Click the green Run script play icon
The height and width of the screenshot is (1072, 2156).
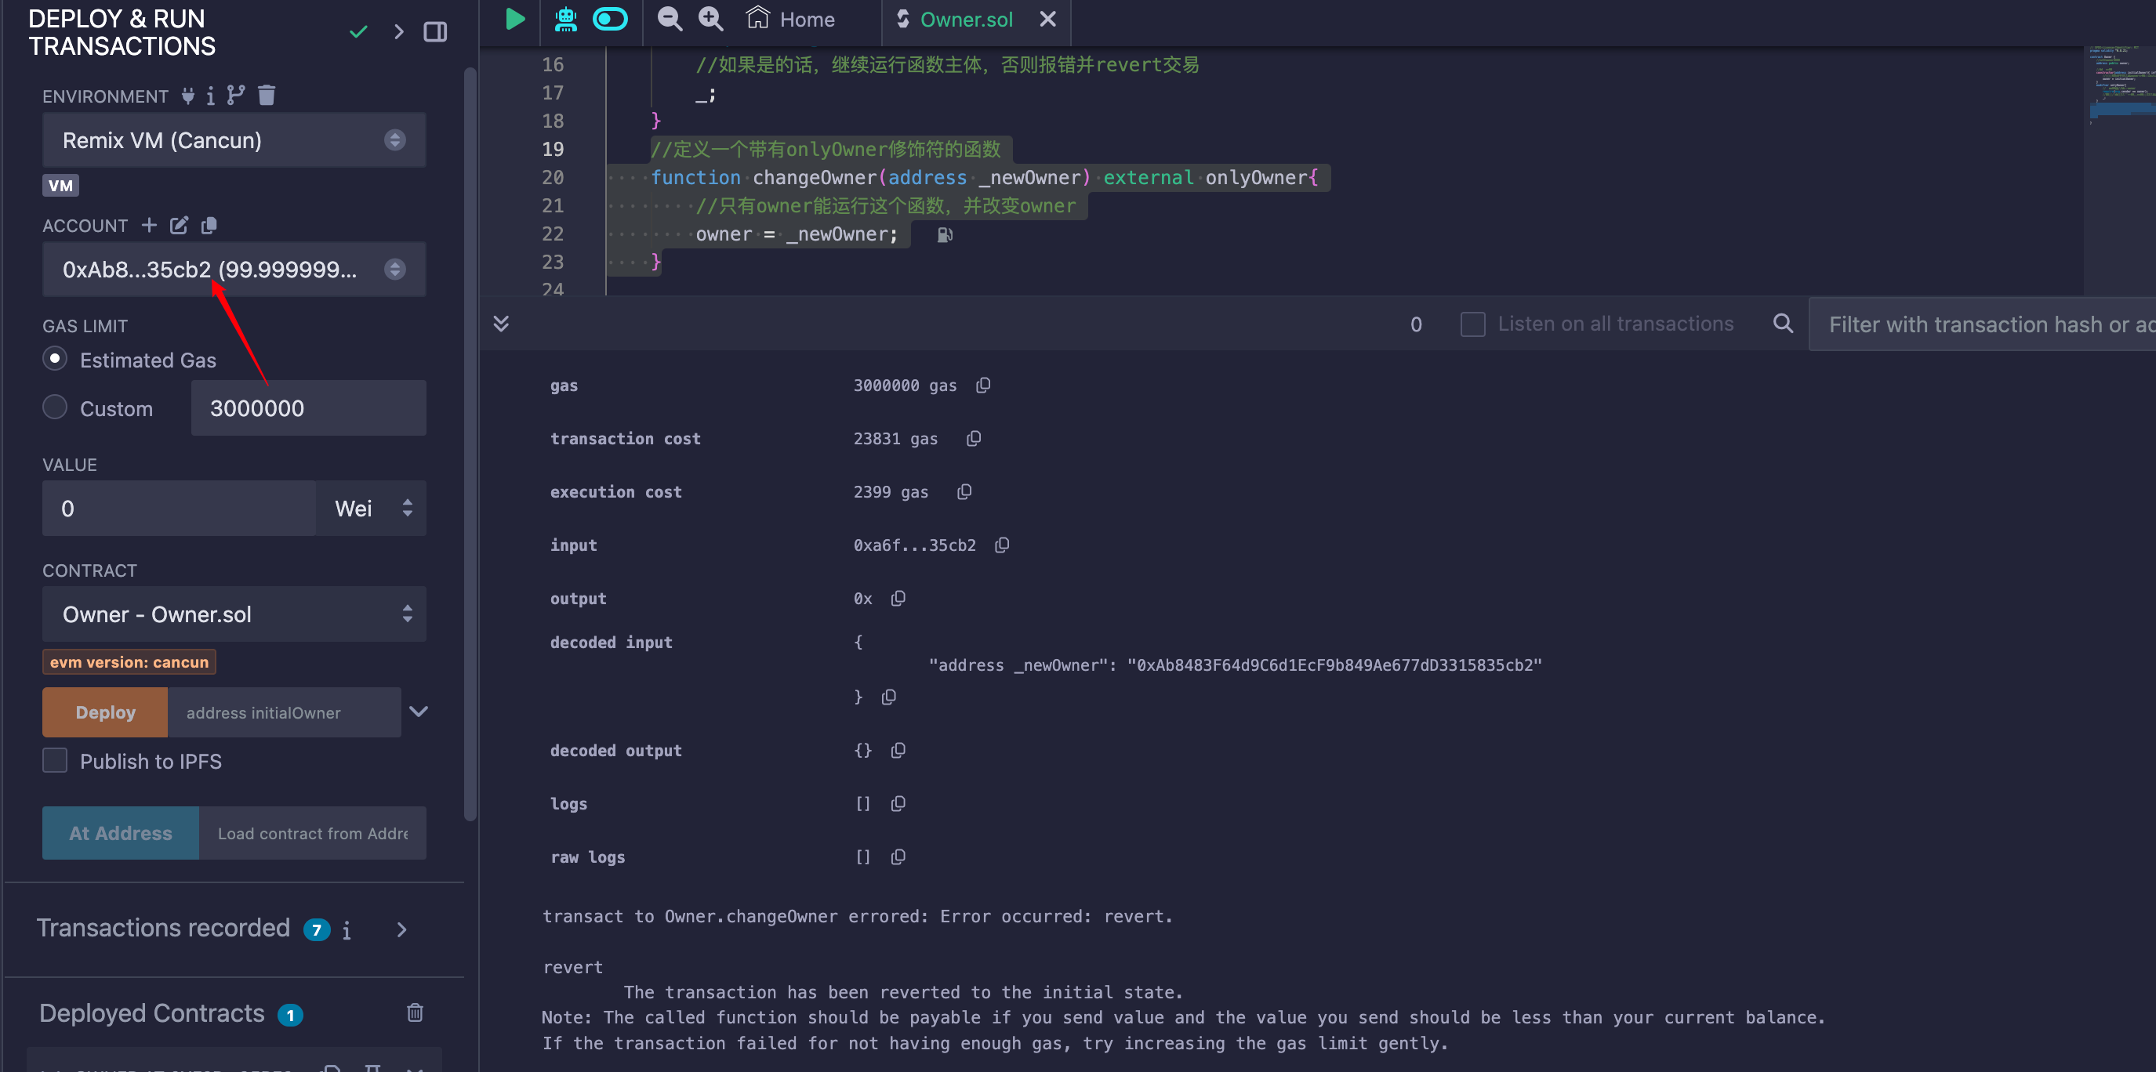click(515, 18)
